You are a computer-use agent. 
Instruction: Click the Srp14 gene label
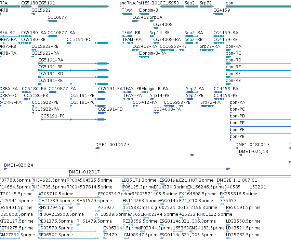[156, 17]
